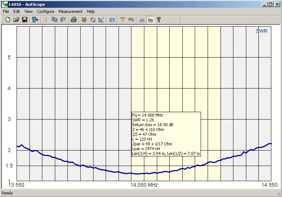Click the FQ frequency settings button
Image resolution: width=282 pixels, height=197 pixels.
click(131, 20)
